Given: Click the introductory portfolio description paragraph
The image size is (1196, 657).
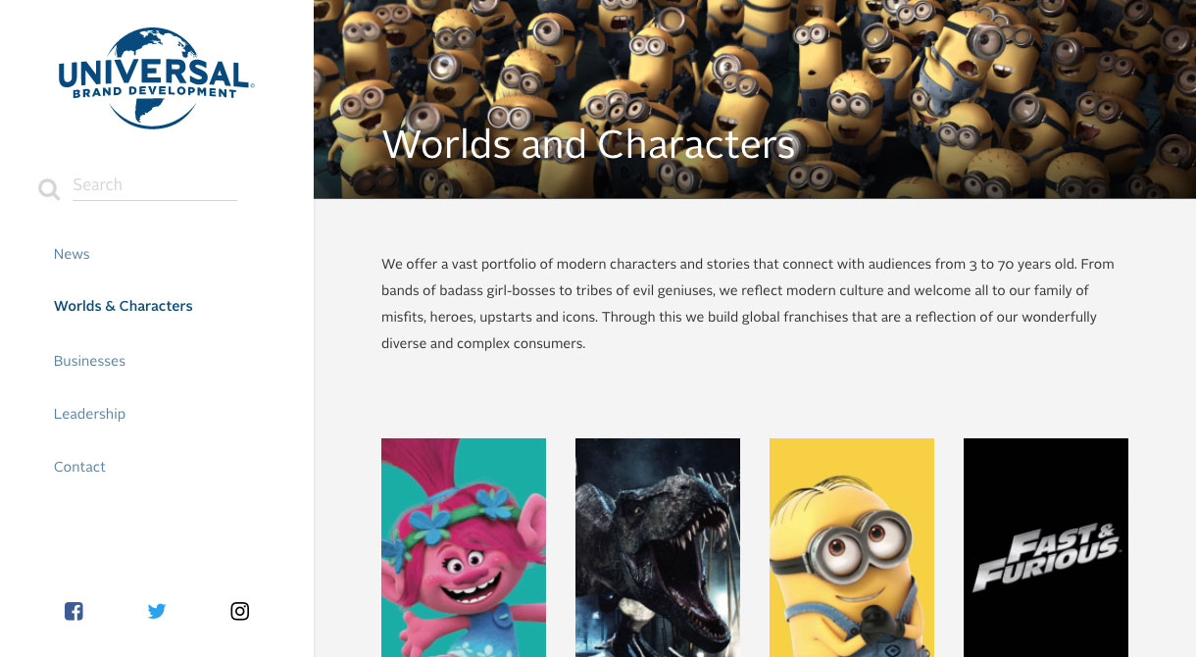Looking at the screenshot, I should coord(748,304).
